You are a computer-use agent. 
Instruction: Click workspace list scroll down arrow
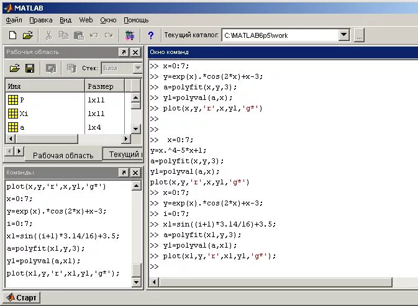pos(135,129)
